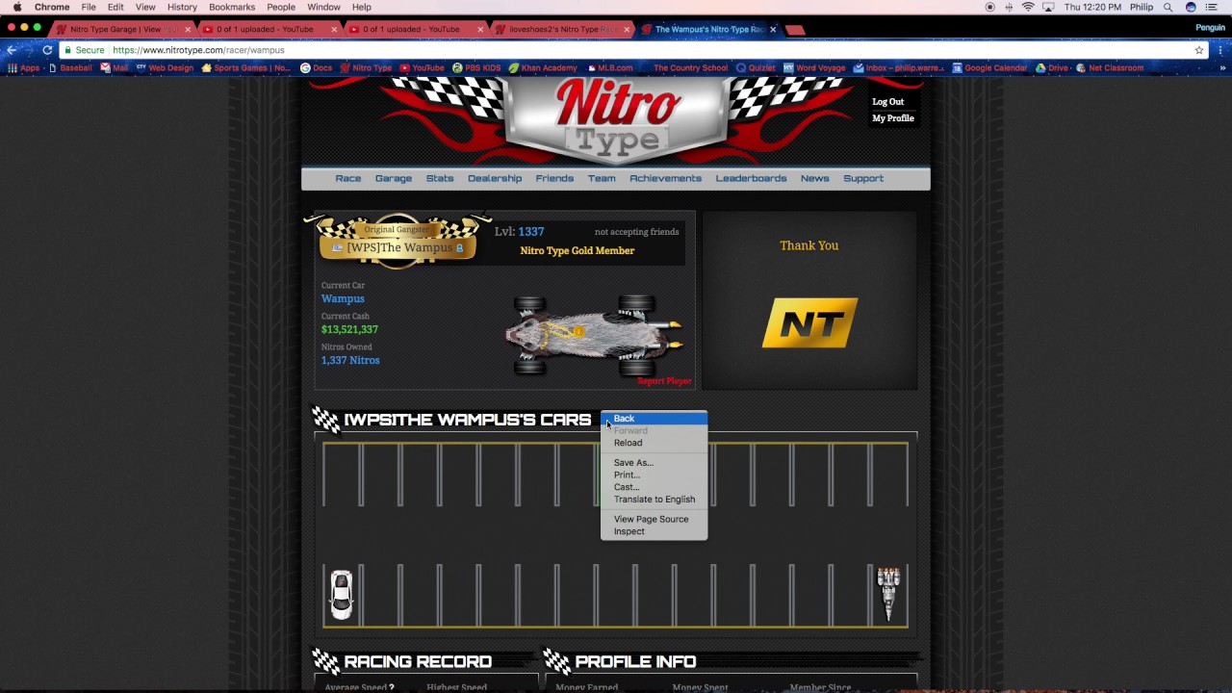The image size is (1232, 693).
Task: Click the Log Out link
Action: click(x=887, y=102)
